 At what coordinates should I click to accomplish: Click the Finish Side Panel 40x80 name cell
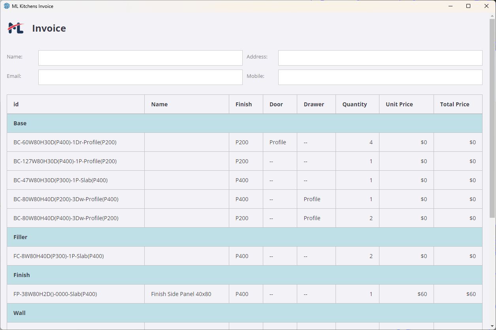point(181,294)
